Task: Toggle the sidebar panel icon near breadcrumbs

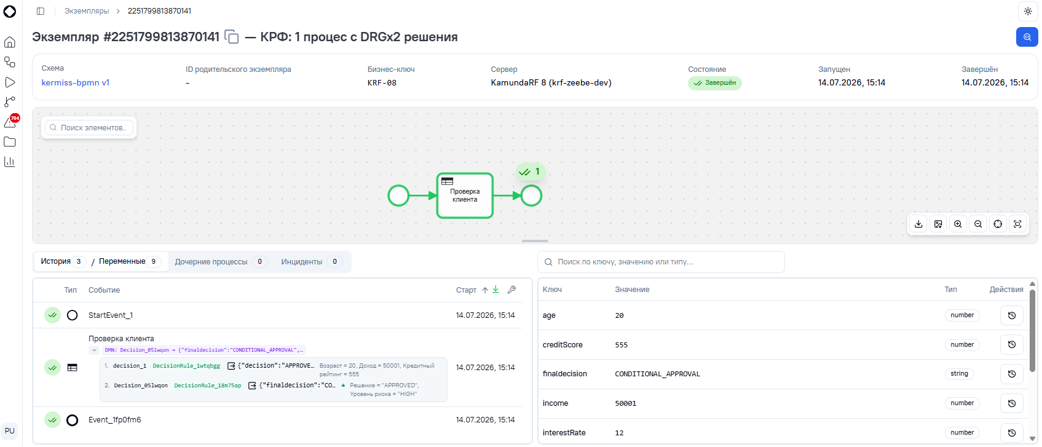Action: [41, 11]
